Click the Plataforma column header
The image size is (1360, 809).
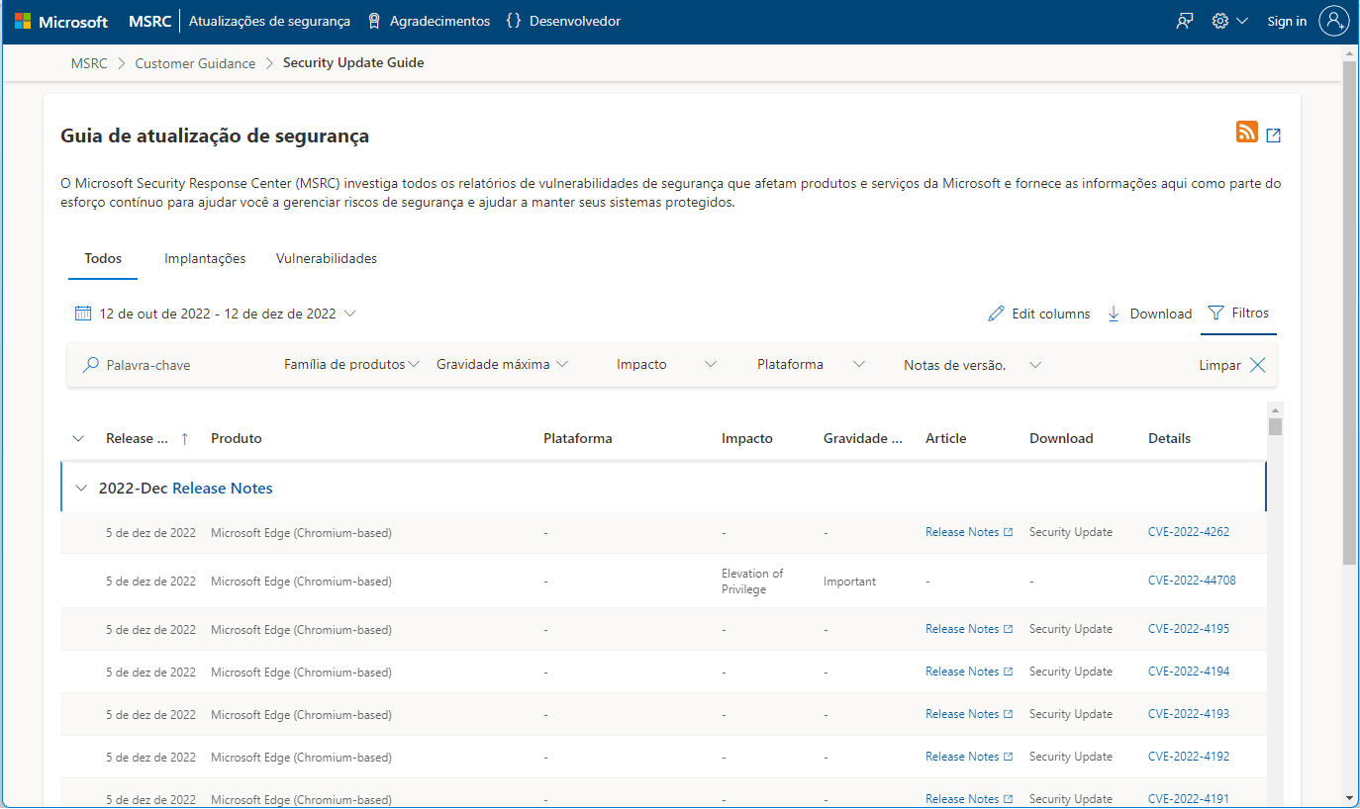coord(578,439)
